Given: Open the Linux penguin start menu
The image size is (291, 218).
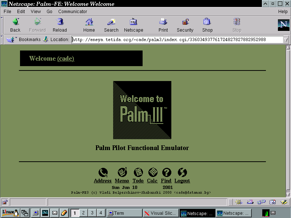Looking at the screenshot, I should (10, 213).
